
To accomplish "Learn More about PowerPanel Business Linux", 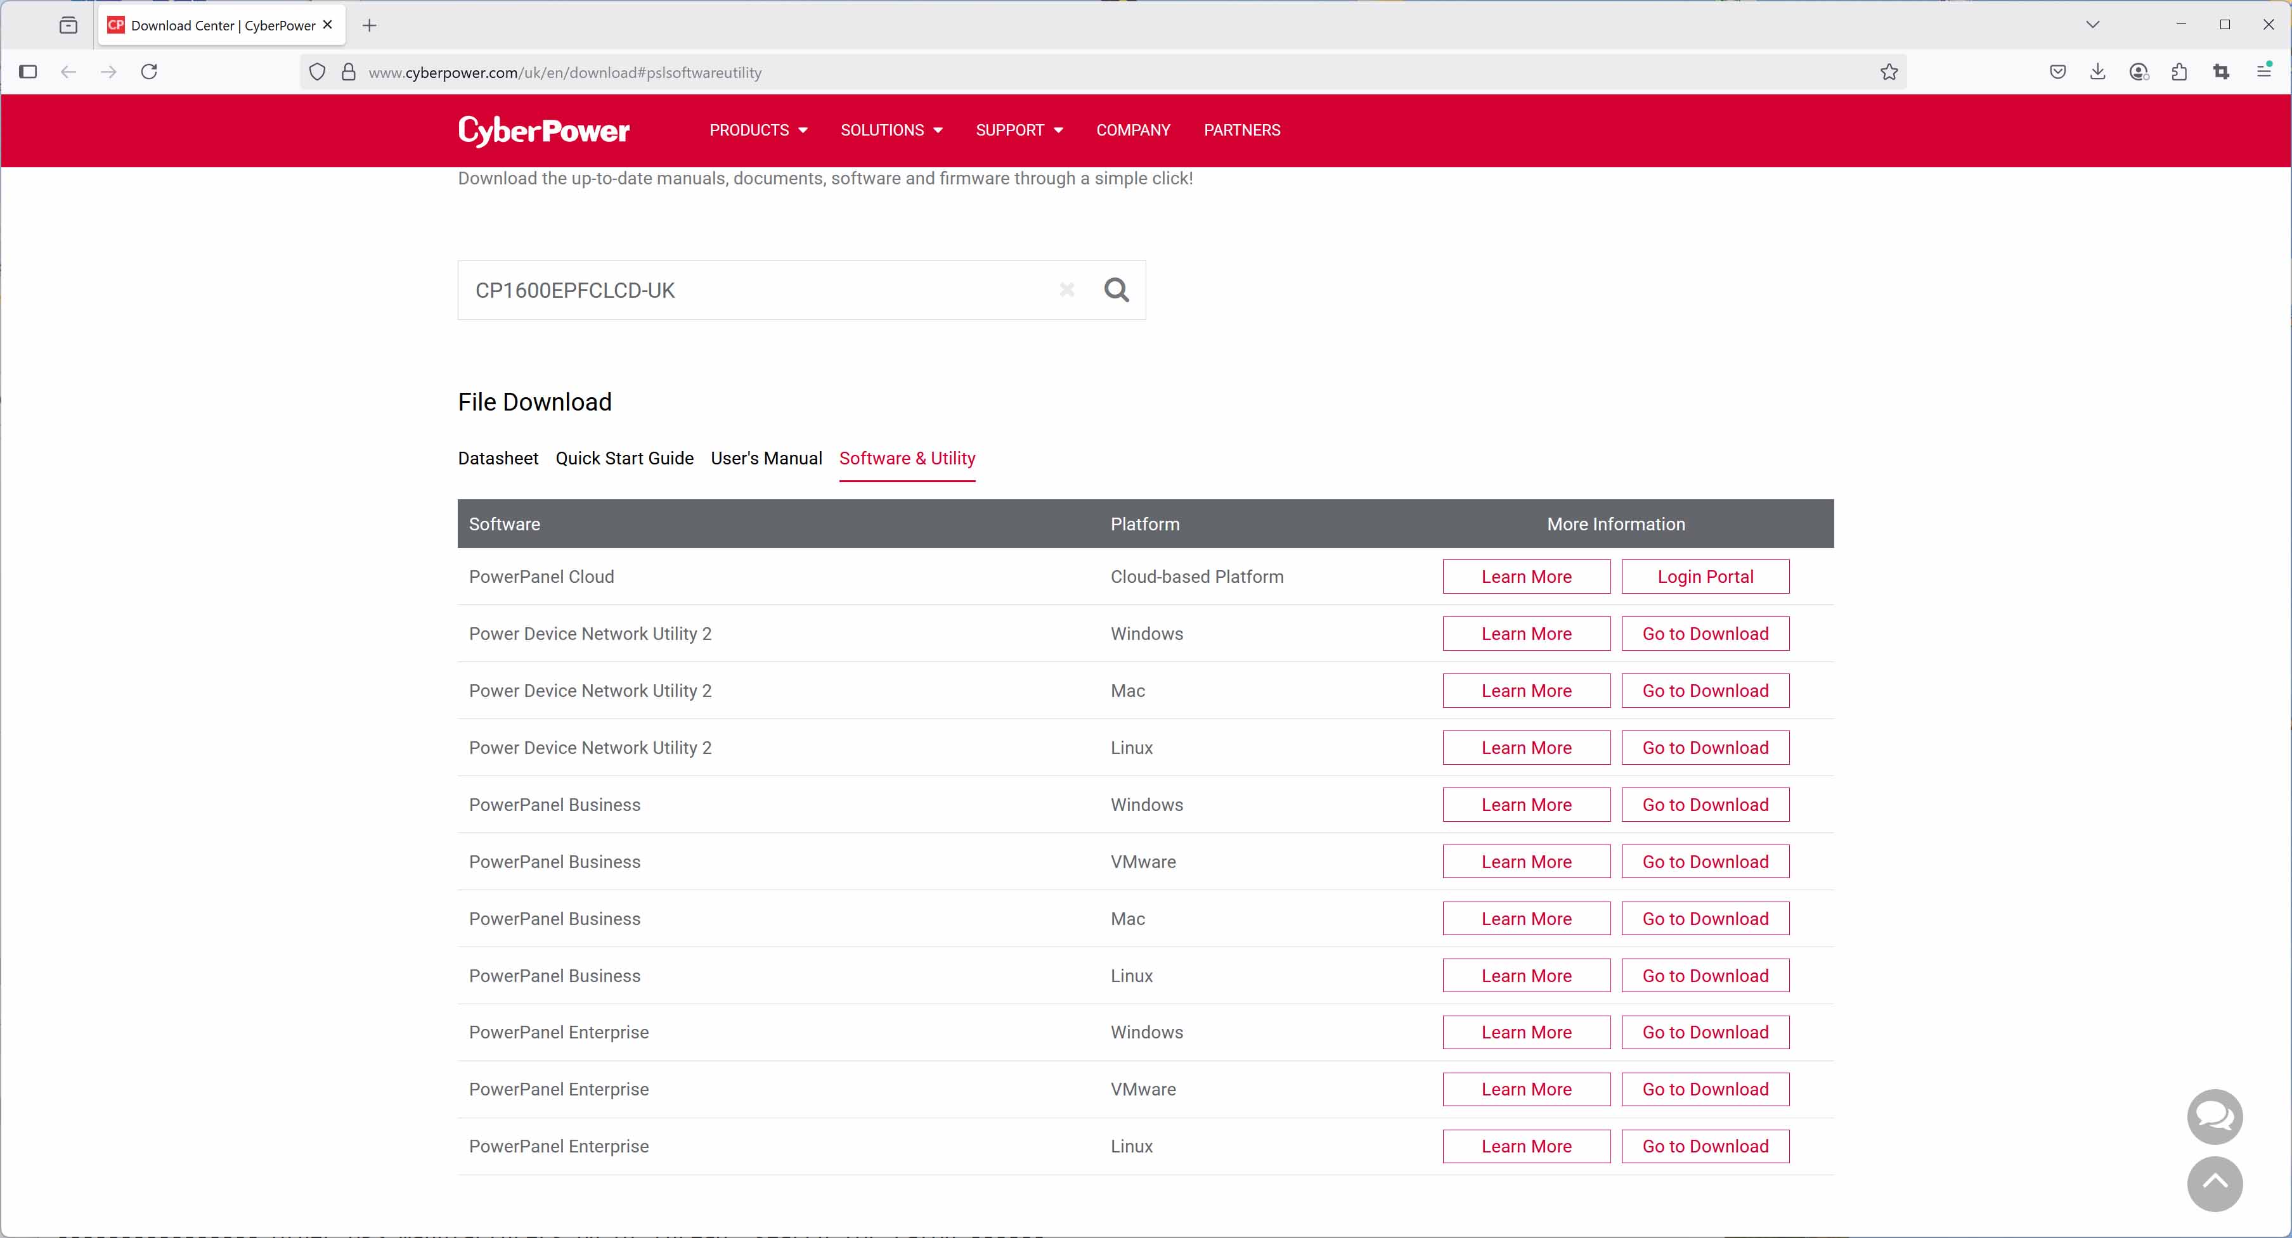I will pos(1526,974).
